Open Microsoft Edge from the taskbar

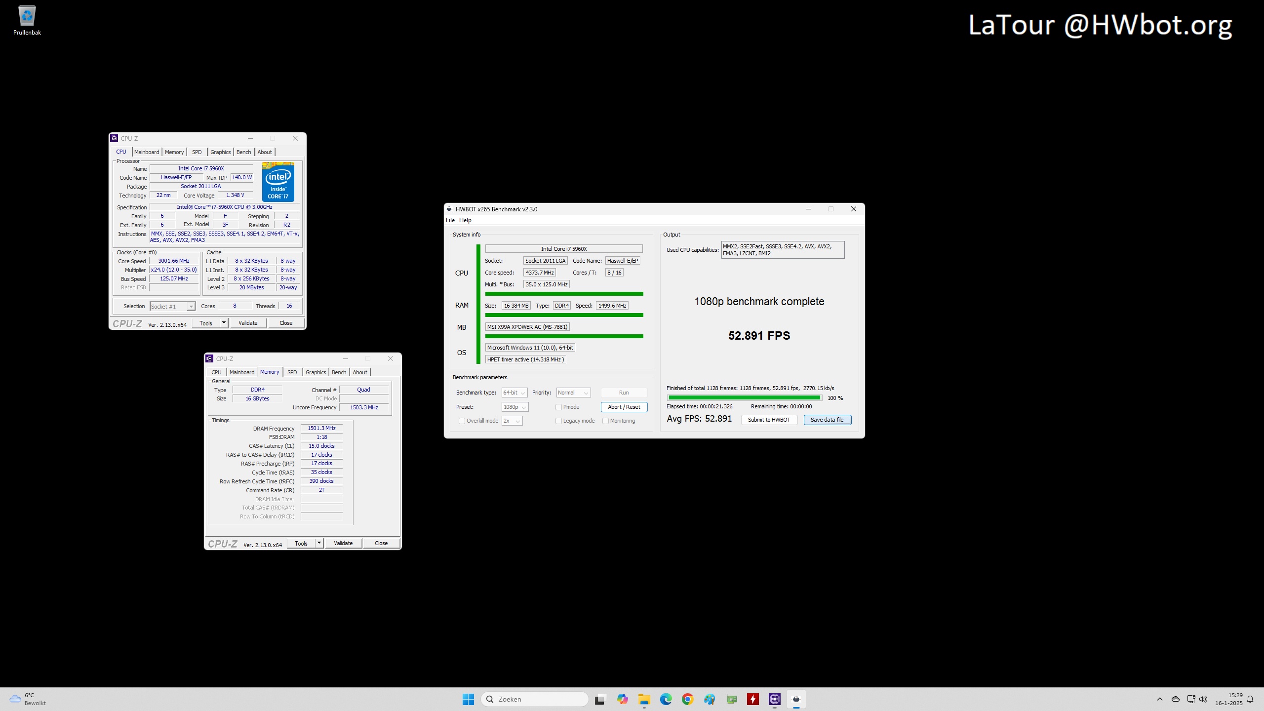pos(666,699)
